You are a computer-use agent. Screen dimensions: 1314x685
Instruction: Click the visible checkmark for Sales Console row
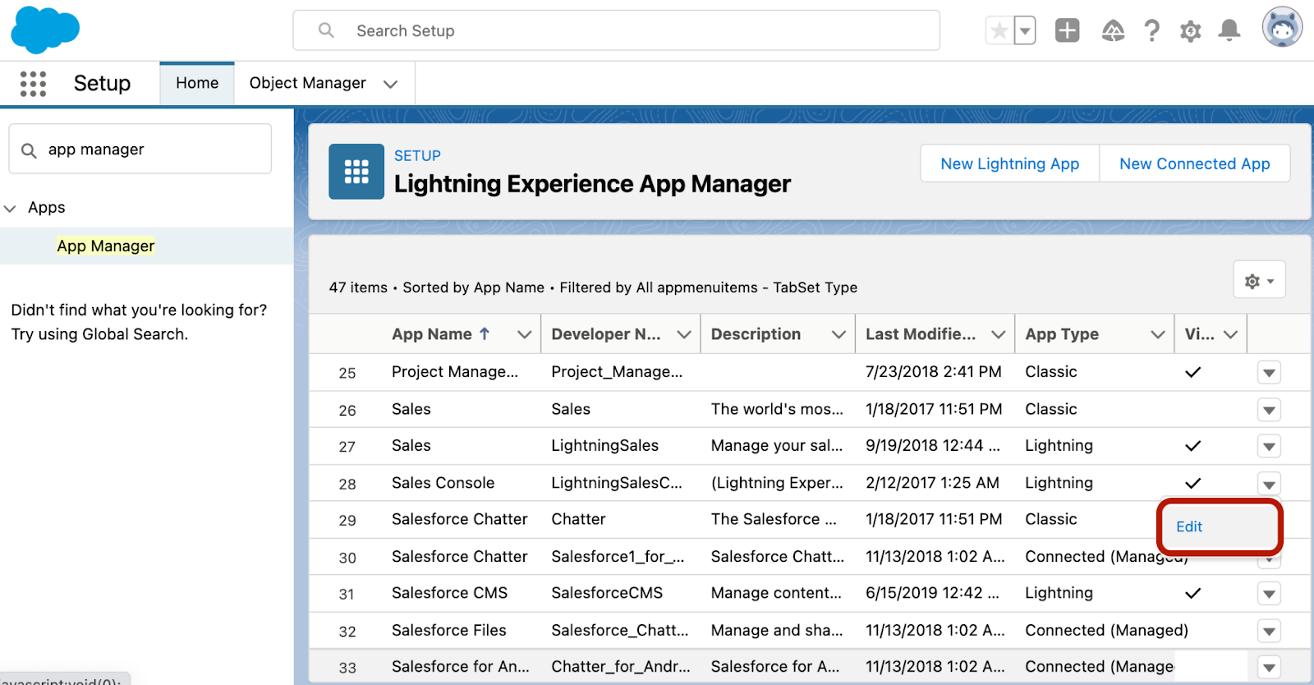click(x=1193, y=483)
